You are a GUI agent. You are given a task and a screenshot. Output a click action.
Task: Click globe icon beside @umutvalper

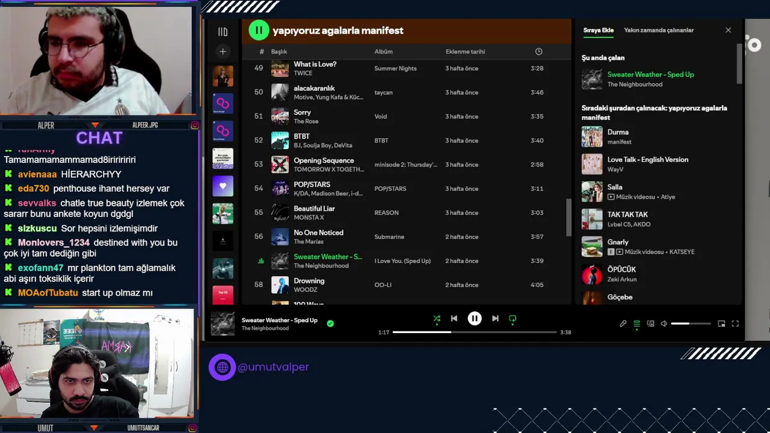pyautogui.click(x=222, y=367)
